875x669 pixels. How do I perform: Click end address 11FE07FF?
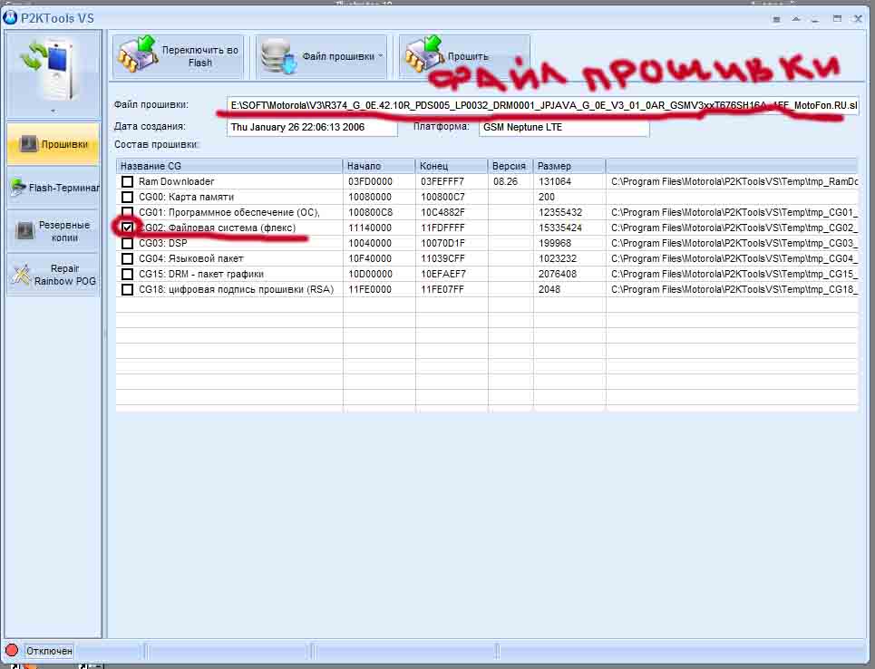click(x=442, y=289)
